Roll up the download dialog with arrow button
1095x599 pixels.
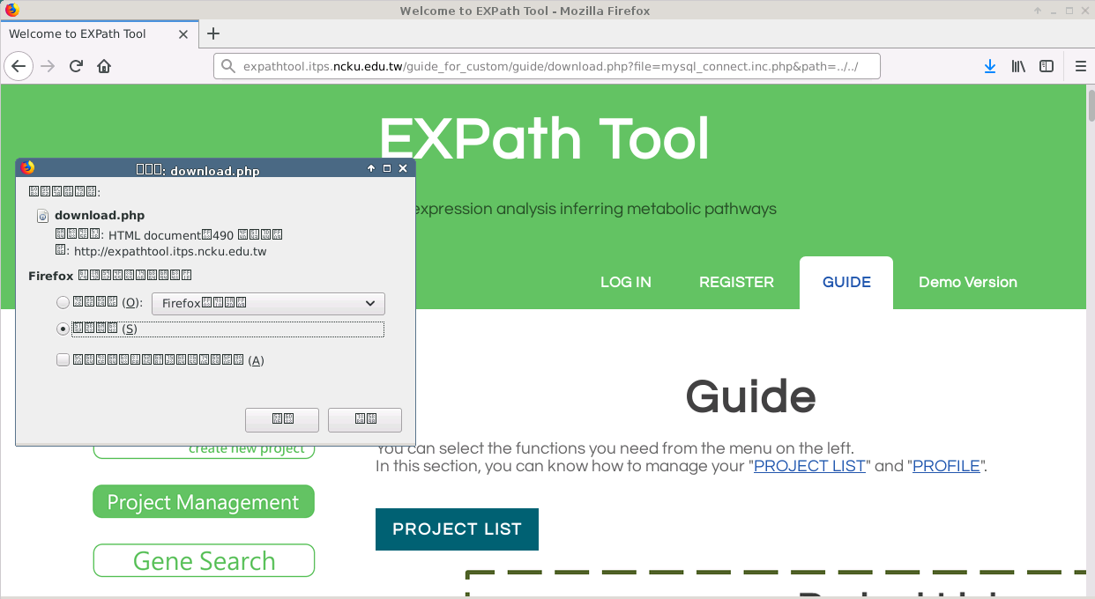371,168
